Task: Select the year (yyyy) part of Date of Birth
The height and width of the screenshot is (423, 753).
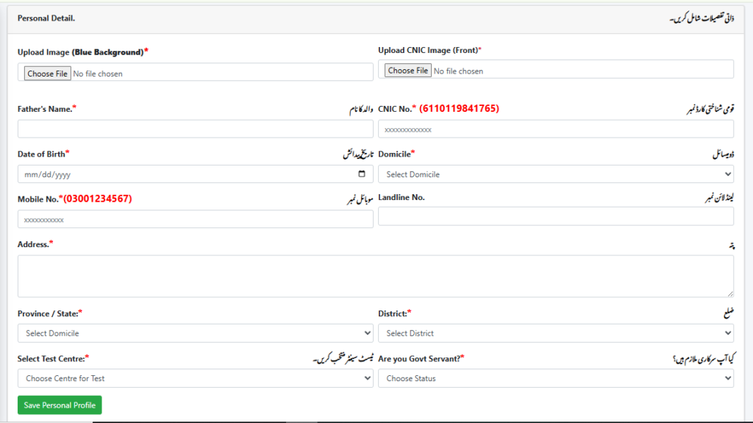Action: pyautogui.click(x=62, y=175)
